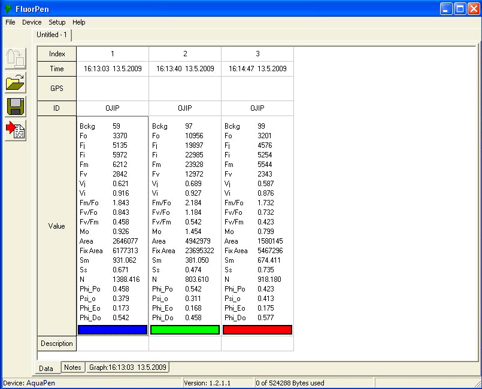Viewport: 482px width, 389px height.
Task: Click the Area value 1580145
Action: [x=270, y=241]
